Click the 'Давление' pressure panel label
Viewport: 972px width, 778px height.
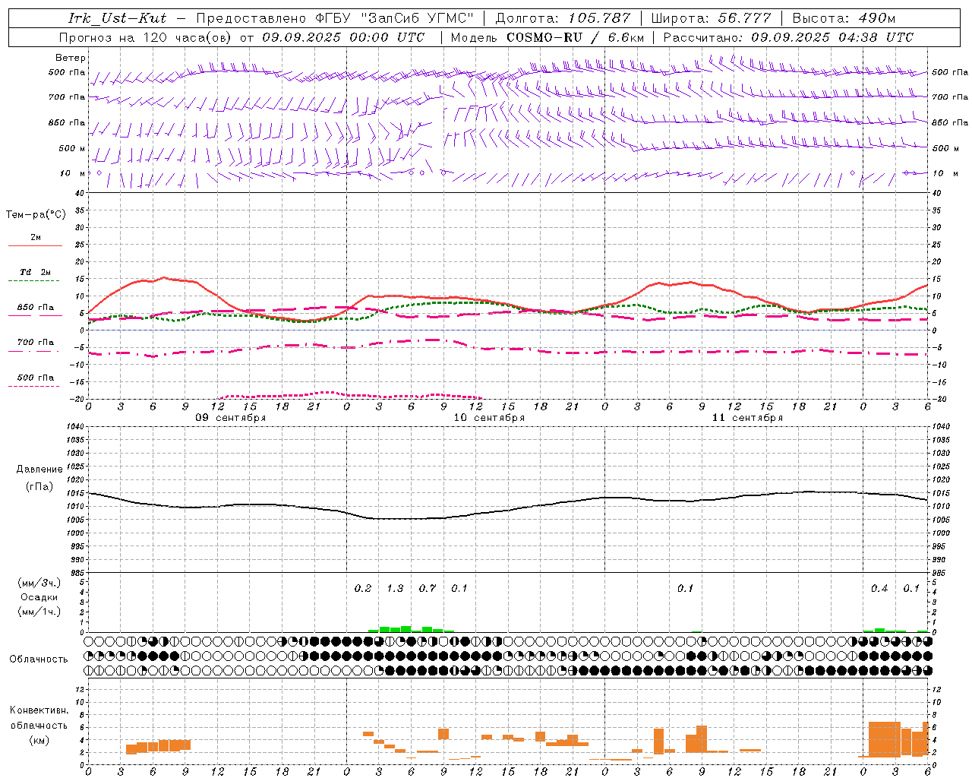tap(39, 470)
